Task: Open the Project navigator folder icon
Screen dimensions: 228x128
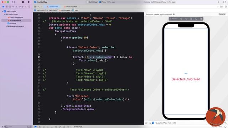Action: click(3, 6)
